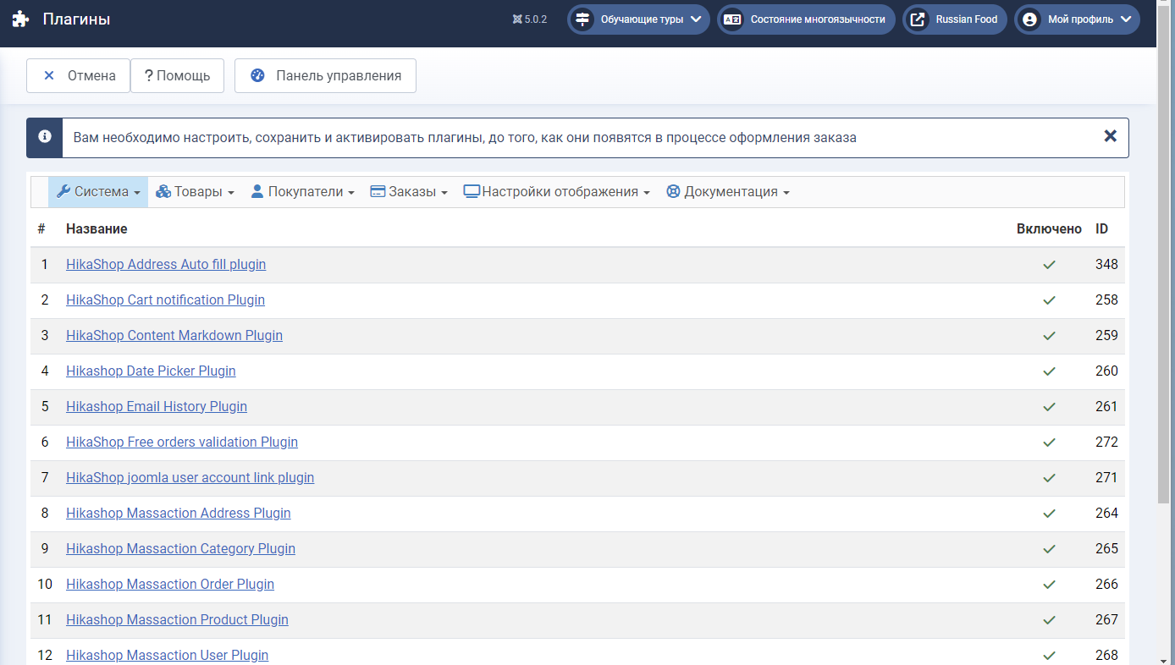
Task: Toggle enabled state of joomla user account link plugin
Action: pyautogui.click(x=1050, y=478)
